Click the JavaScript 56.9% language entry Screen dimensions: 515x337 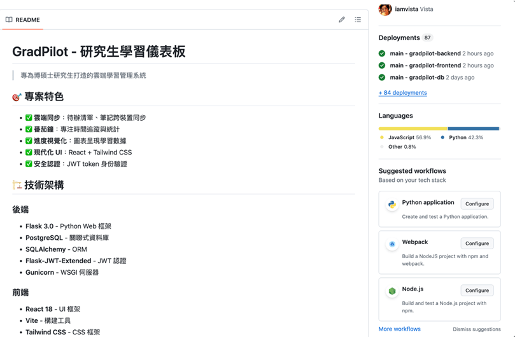[x=406, y=137]
